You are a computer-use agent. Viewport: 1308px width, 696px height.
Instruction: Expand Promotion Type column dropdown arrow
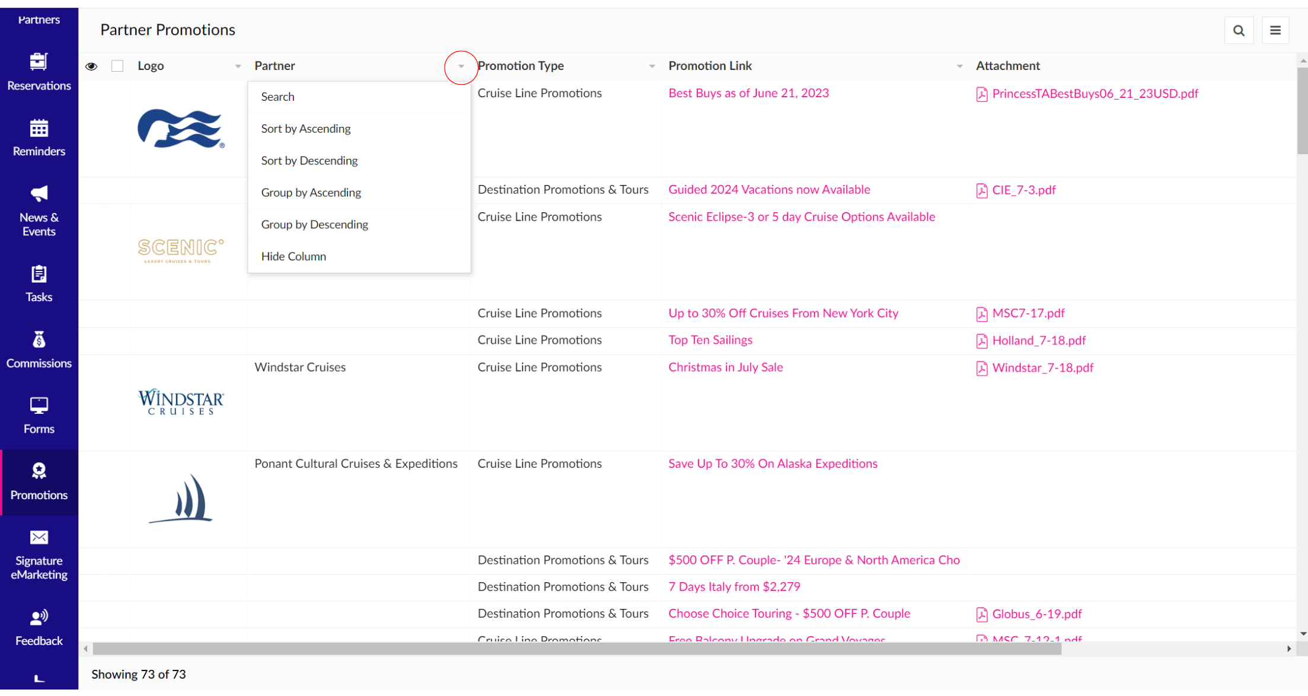tap(652, 66)
